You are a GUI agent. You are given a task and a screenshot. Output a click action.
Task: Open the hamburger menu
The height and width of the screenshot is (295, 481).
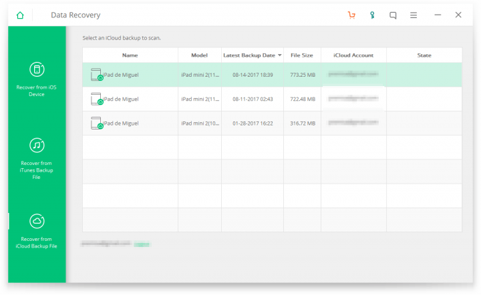[x=414, y=15]
